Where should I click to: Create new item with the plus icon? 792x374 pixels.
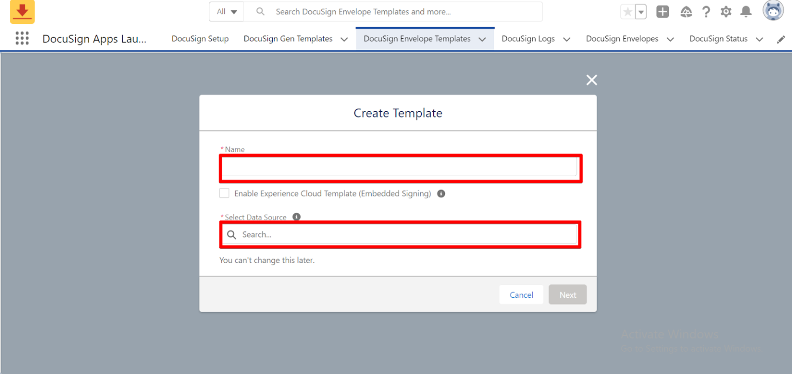point(663,11)
